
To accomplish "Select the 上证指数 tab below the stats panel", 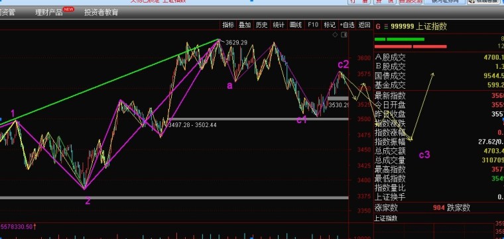I will [x=386, y=218].
